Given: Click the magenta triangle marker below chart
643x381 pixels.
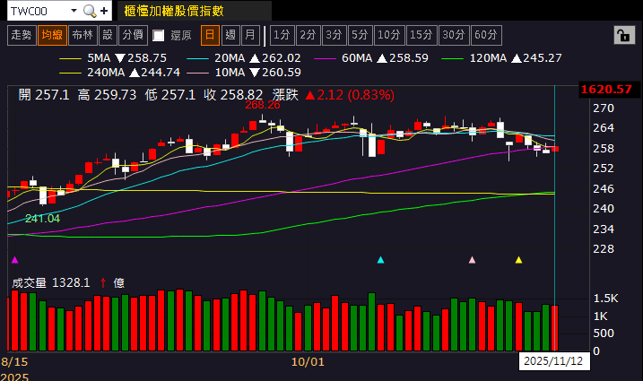Looking at the screenshot, I should tap(15, 260).
